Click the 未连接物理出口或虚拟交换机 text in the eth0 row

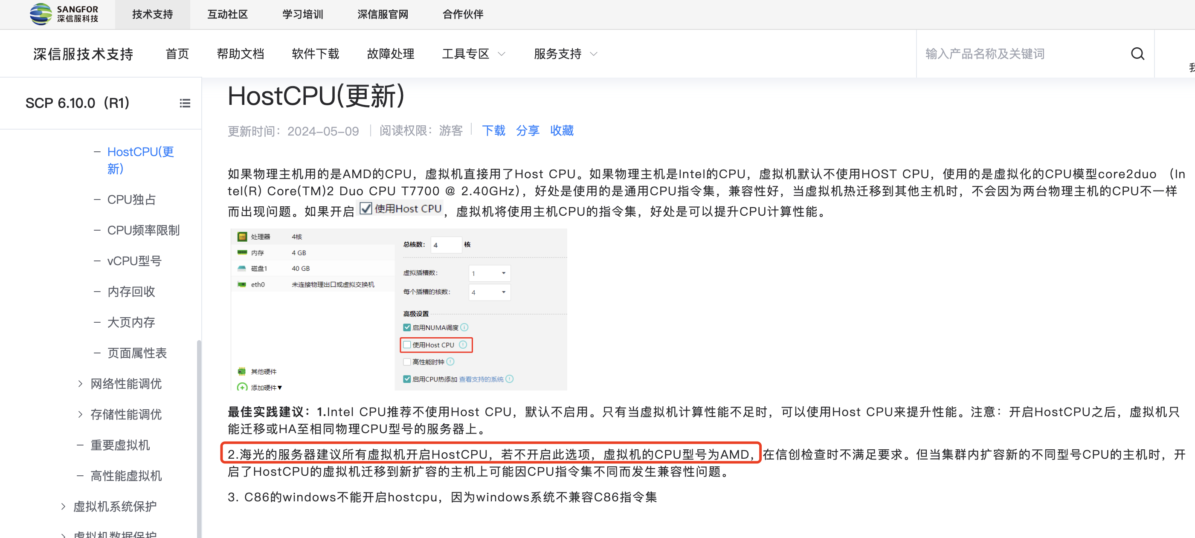(333, 285)
